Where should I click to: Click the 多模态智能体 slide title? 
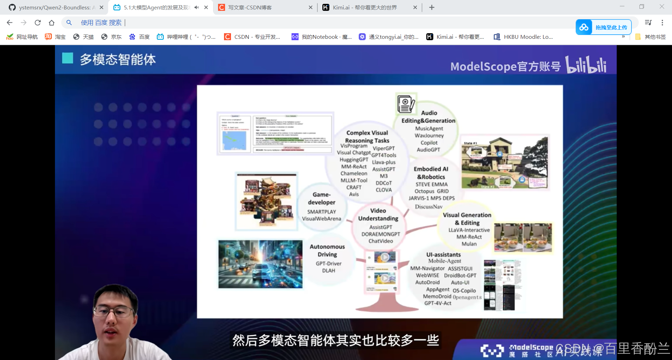(x=118, y=59)
